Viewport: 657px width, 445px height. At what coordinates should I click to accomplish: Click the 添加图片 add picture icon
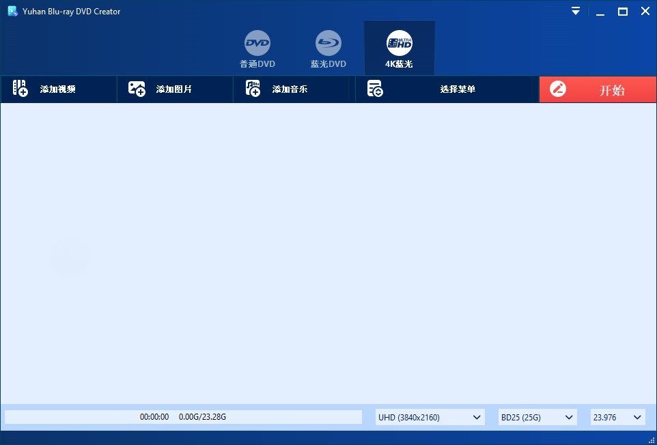tap(136, 89)
